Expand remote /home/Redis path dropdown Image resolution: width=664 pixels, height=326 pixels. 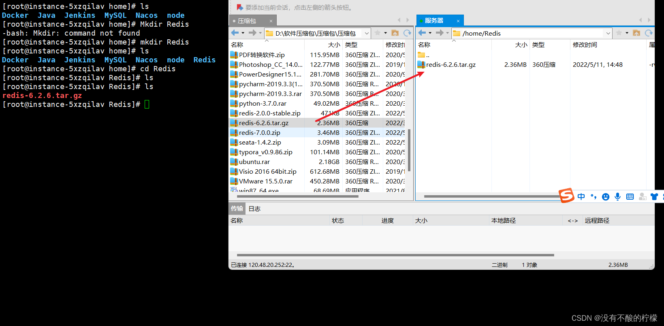608,33
